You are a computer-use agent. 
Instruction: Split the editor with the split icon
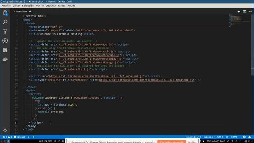point(244,12)
